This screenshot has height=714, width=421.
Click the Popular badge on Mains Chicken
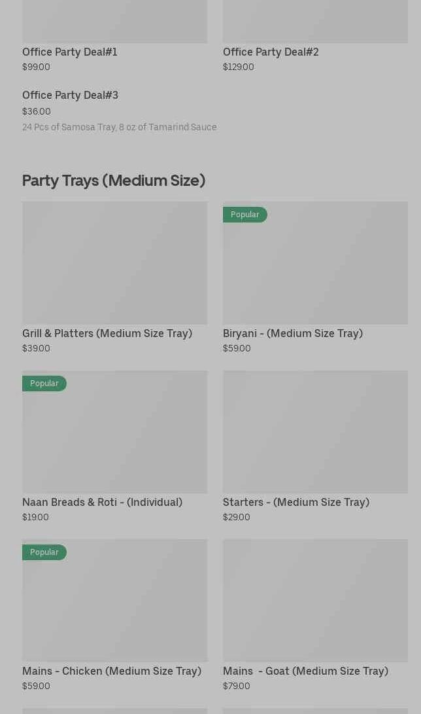(44, 552)
